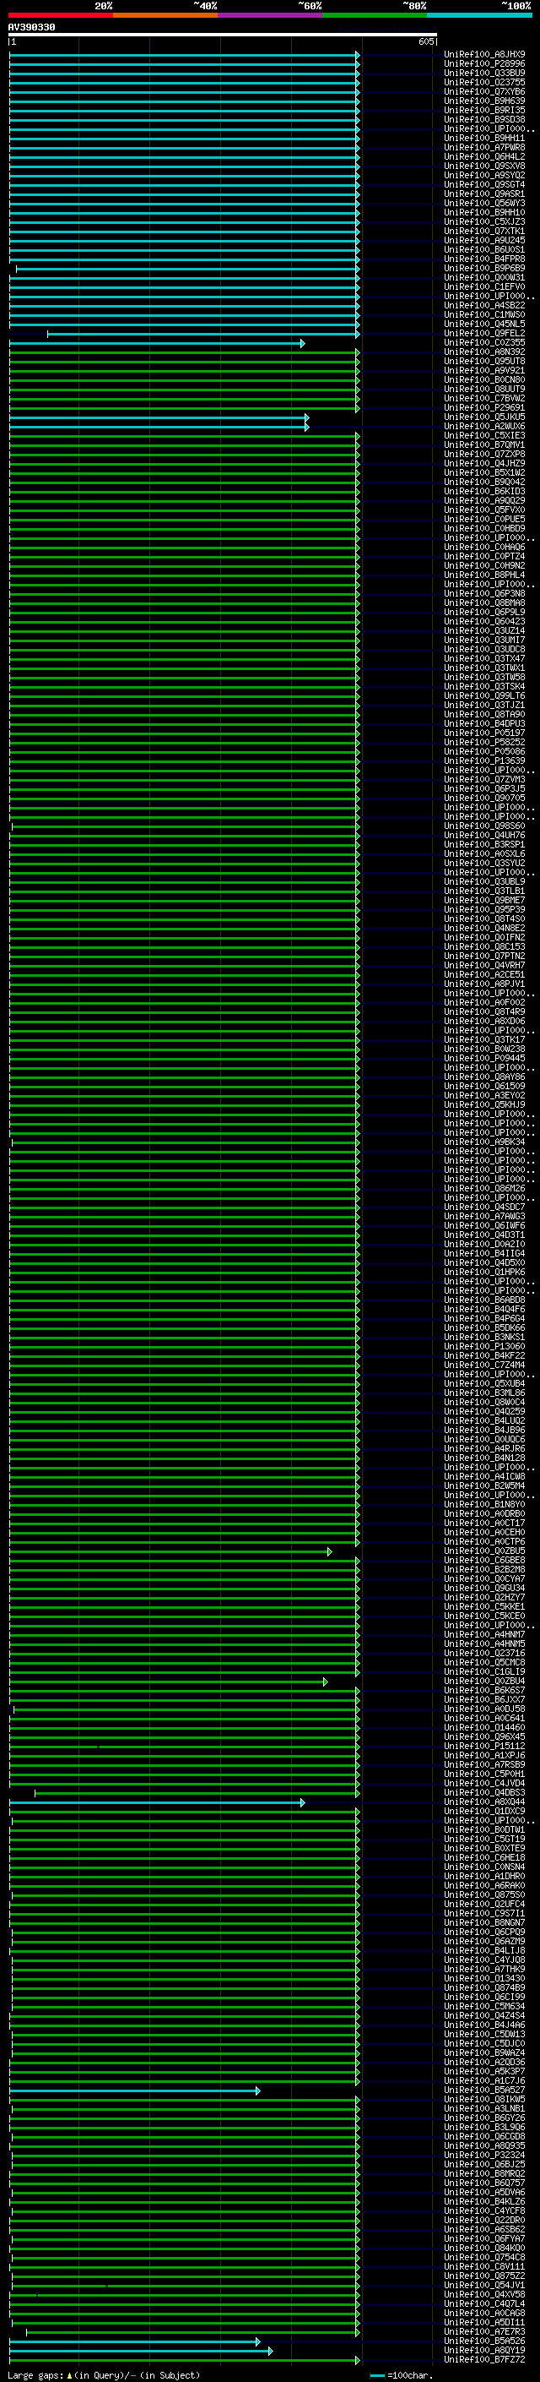Open hit UniRef100_B5A526
Image resolution: width=540 pixels, height=2382 pixels.
pos(484,2341)
